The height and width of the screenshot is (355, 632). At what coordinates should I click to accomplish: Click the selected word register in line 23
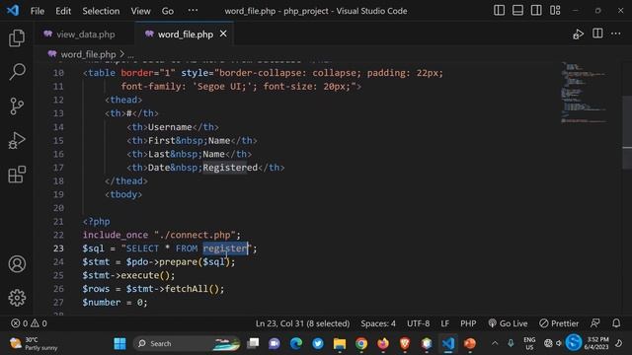pyautogui.click(x=225, y=248)
